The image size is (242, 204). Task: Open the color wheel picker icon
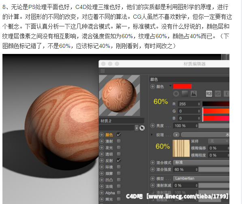pos(176,94)
